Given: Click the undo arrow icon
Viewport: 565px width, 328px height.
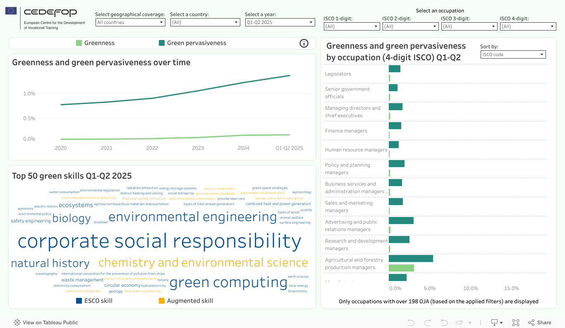Looking at the screenshot, I should click(x=411, y=323).
